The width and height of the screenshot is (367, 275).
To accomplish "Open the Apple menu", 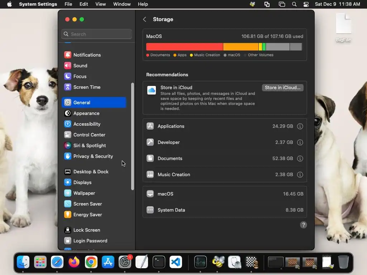I will click(x=9, y=4).
